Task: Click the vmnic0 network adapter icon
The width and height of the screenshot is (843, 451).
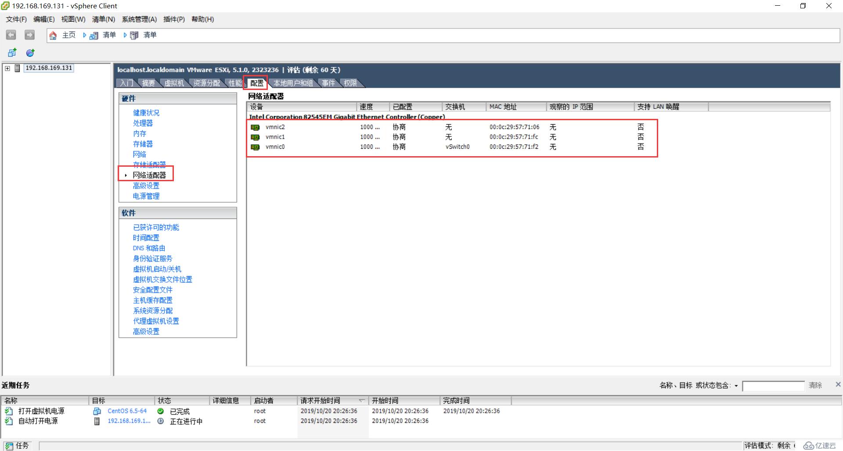Action: pos(255,147)
